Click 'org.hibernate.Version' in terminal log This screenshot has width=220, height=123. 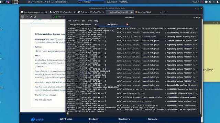pyautogui.click(x=134, y=93)
